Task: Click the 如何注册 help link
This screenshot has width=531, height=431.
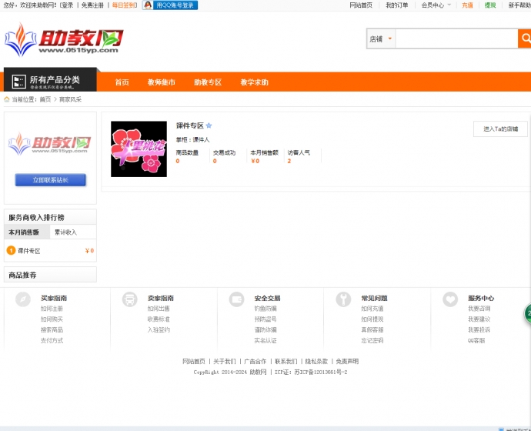Action: 52,309
